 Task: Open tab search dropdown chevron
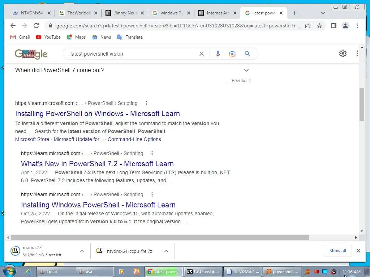click(323, 13)
